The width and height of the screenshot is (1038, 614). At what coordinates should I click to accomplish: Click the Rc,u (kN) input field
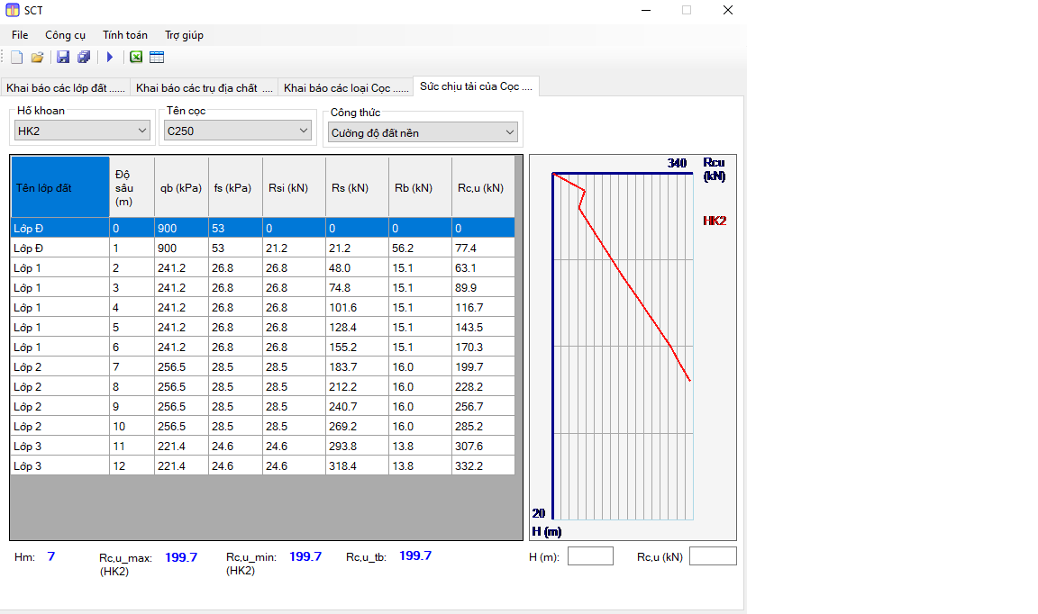[713, 556]
